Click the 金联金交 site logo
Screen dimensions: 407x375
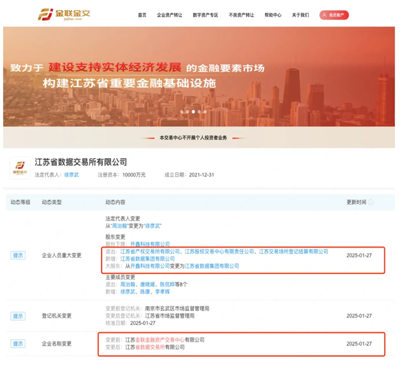(64, 14)
